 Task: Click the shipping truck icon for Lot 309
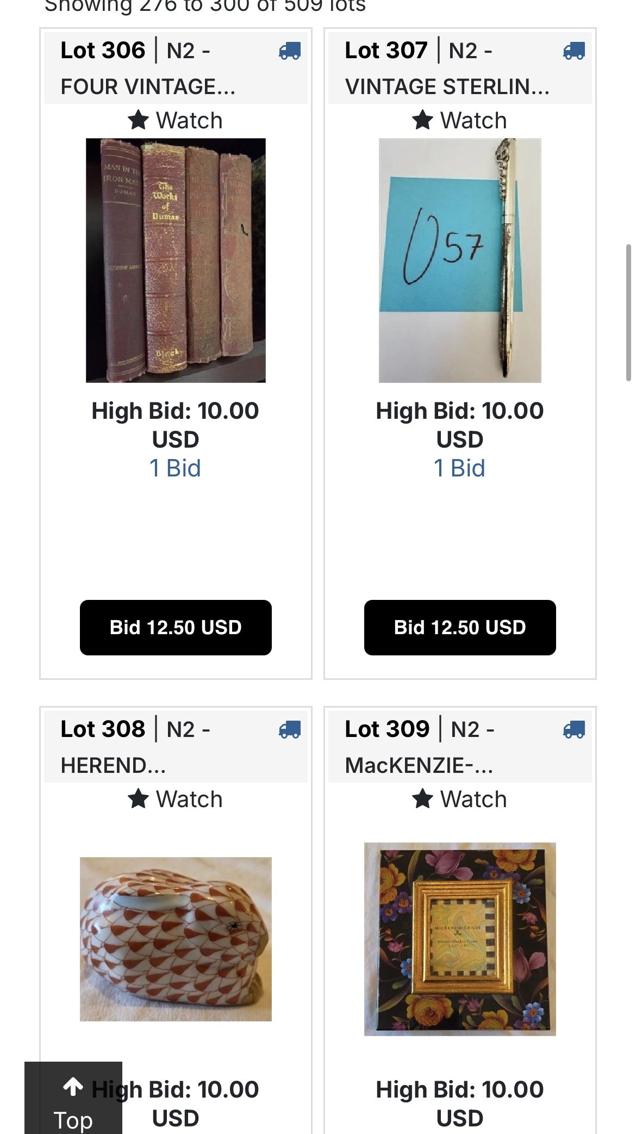tap(574, 729)
